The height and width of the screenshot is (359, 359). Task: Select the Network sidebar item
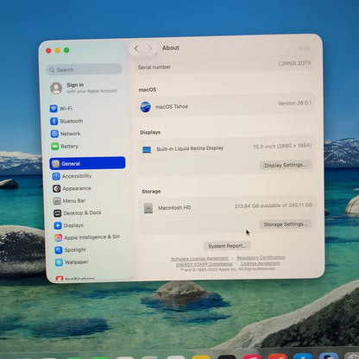(x=66, y=134)
